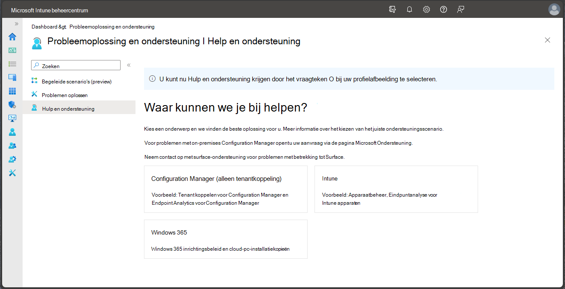
Task: Open the Home icon in left sidebar
Action: pos(12,37)
